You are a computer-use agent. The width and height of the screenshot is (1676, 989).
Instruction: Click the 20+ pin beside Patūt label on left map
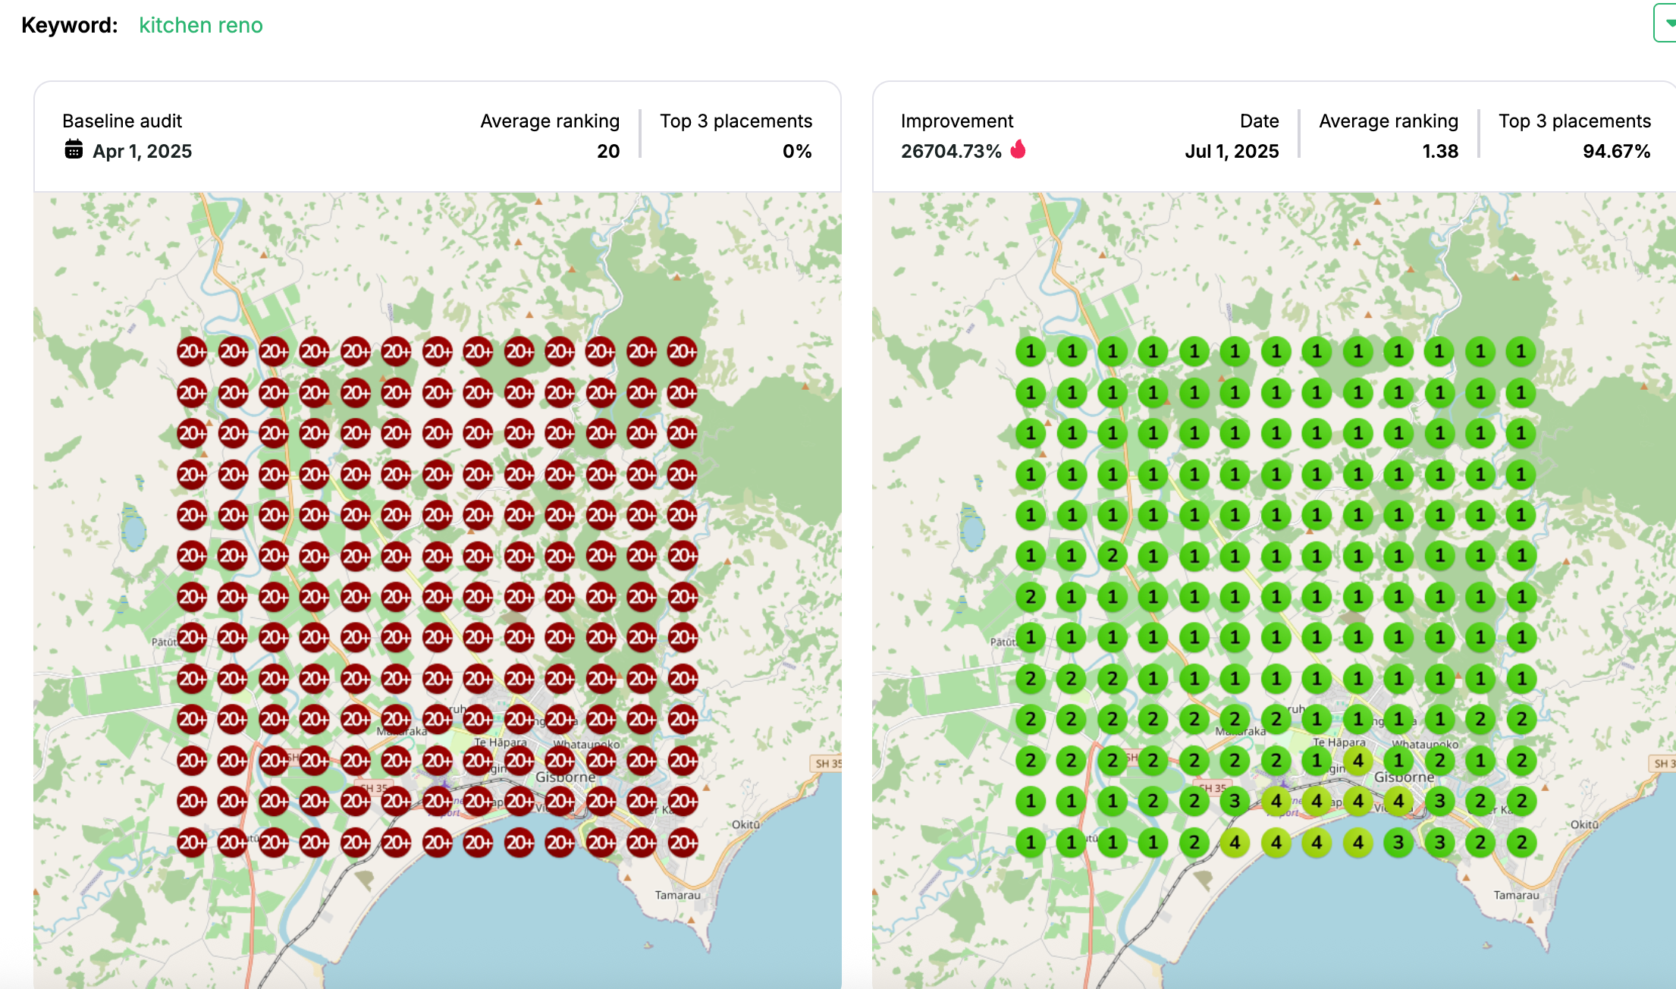192,638
